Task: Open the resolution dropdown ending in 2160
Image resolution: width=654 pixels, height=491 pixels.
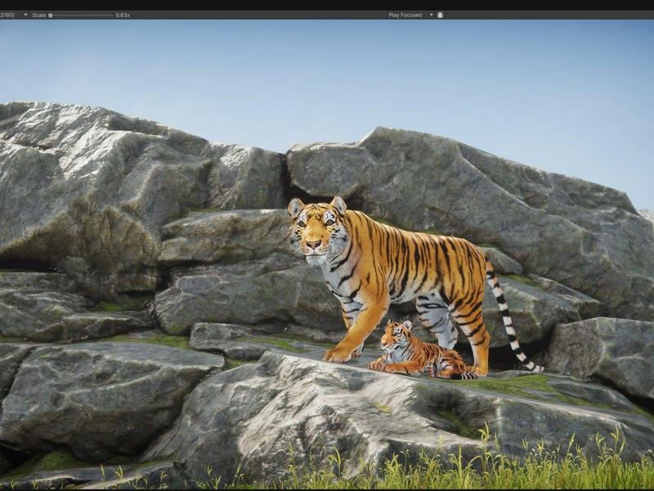Action: [x=14, y=15]
